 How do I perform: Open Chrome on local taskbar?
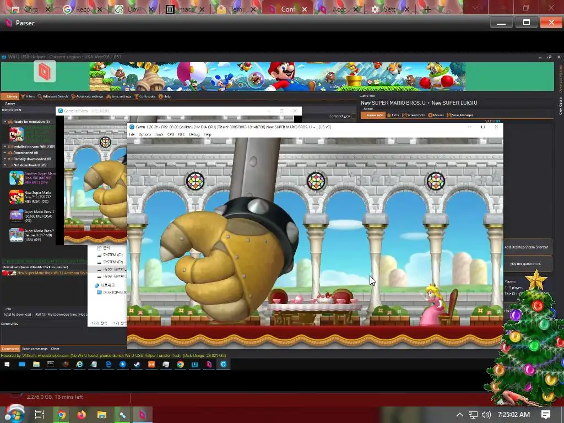coord(62,415)
